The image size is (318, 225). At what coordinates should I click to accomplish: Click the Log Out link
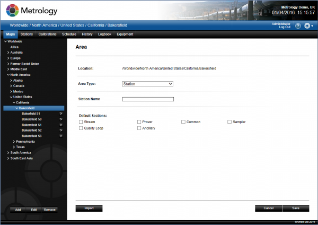pos(285,27)
